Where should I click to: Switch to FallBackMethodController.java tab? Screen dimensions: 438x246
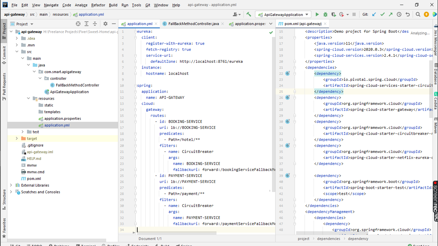pos(193,24)
